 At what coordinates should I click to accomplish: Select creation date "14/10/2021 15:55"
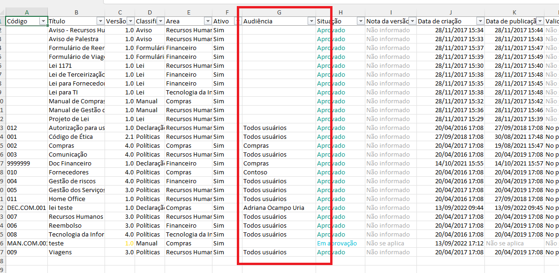[x=451, y=164]
